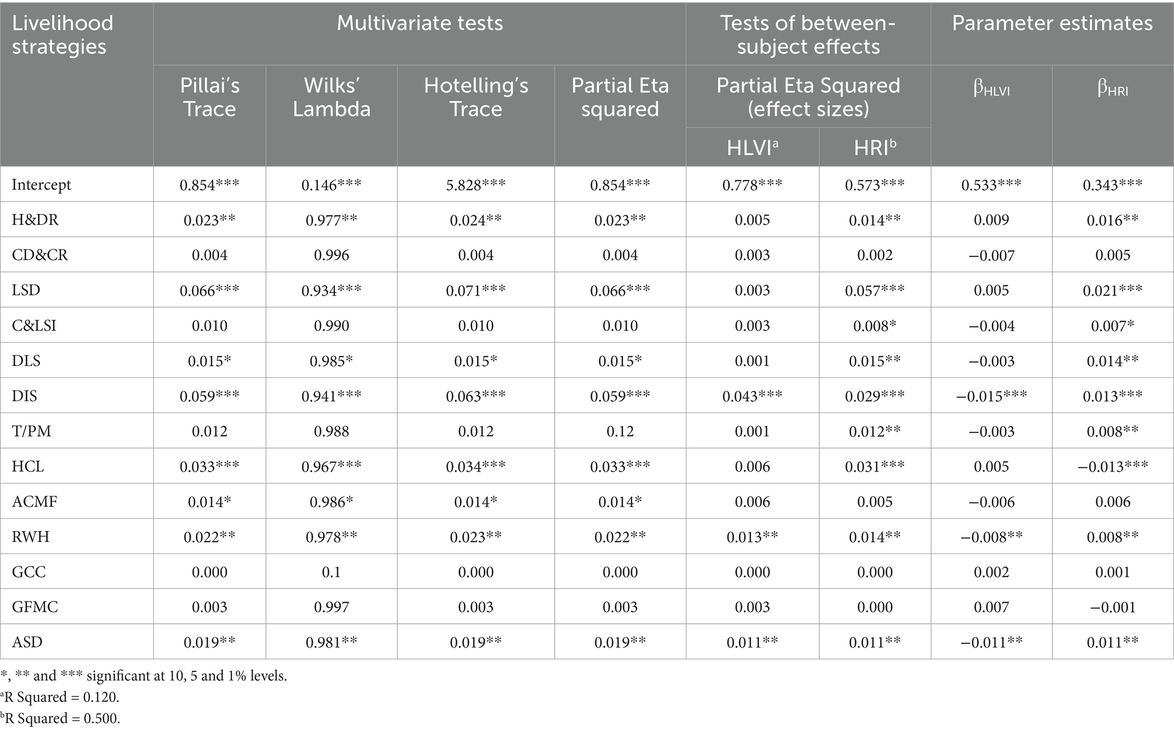Click the Intercept row label

pyautogui.click(x=41, y=185)
